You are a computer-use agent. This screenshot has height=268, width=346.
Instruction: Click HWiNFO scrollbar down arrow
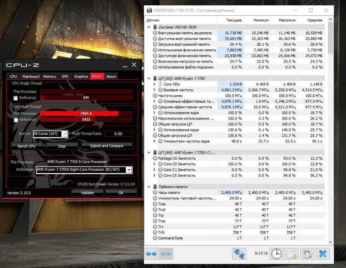pyautogui.click(x=330, y=242)
